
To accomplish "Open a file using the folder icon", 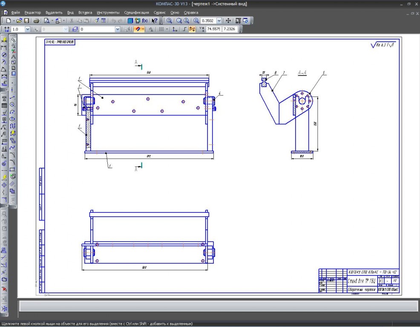I will click(x=19, y=20).
